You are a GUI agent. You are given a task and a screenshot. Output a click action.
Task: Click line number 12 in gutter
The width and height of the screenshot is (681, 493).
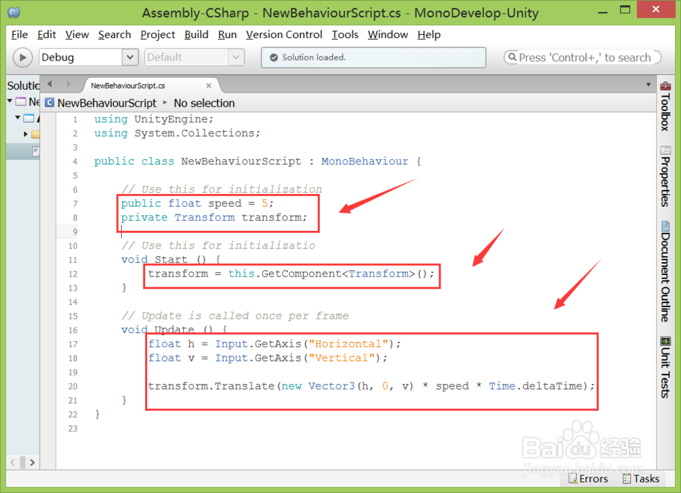point(73,274)
